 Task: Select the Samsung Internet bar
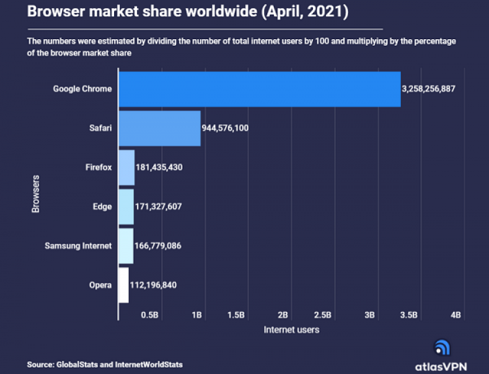126,245
